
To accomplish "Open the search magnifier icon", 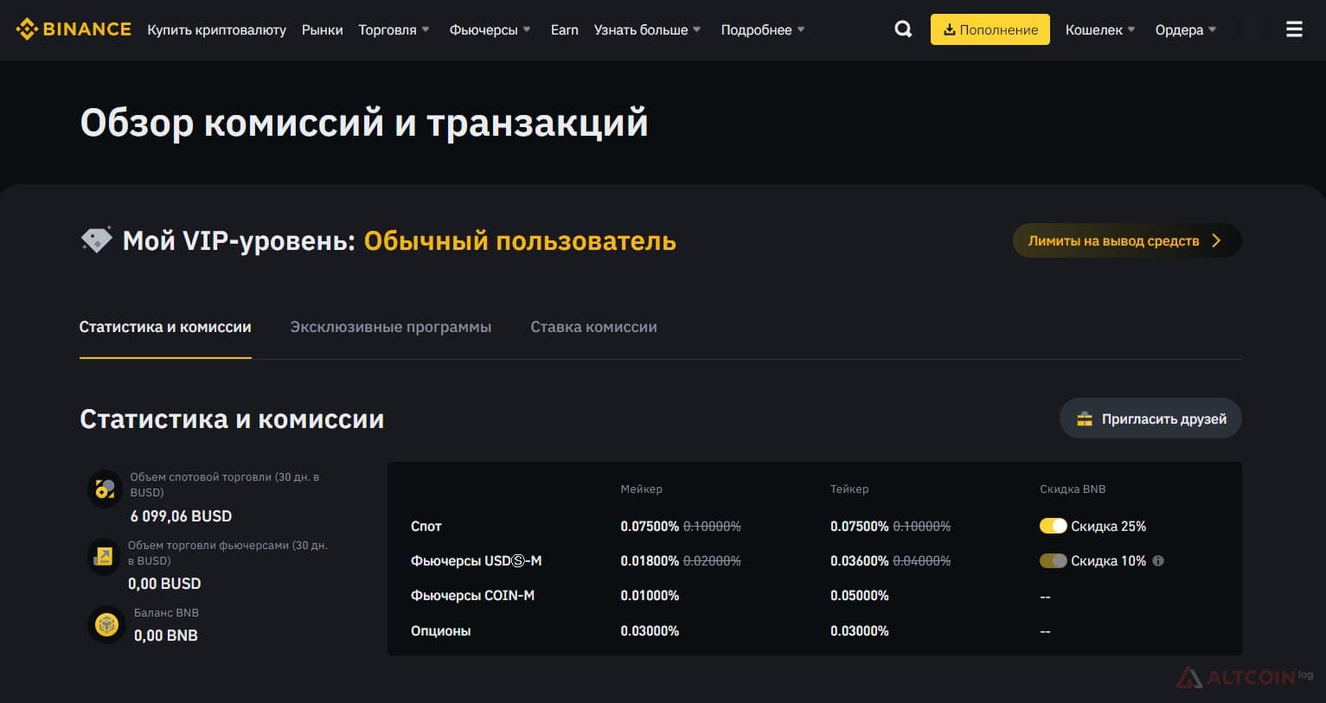I will pyautogui.click(x=903, y=29).
